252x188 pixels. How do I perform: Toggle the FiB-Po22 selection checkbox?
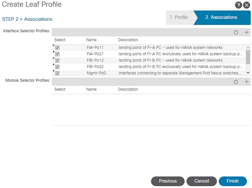(57, 67)
